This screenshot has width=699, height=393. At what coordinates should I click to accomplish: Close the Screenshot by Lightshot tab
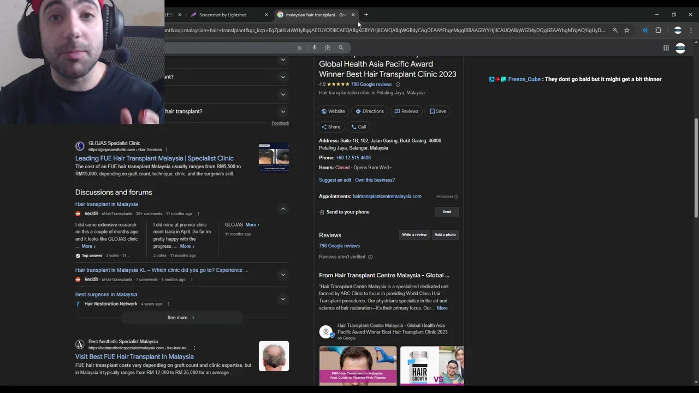click(x=266, y=15)
